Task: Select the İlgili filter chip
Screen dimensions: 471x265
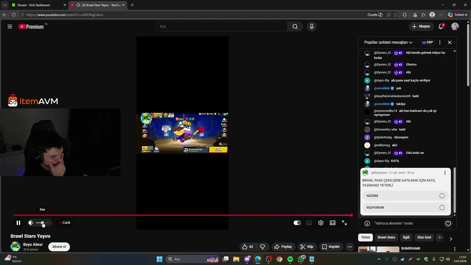Action: [x=406, y=237]
